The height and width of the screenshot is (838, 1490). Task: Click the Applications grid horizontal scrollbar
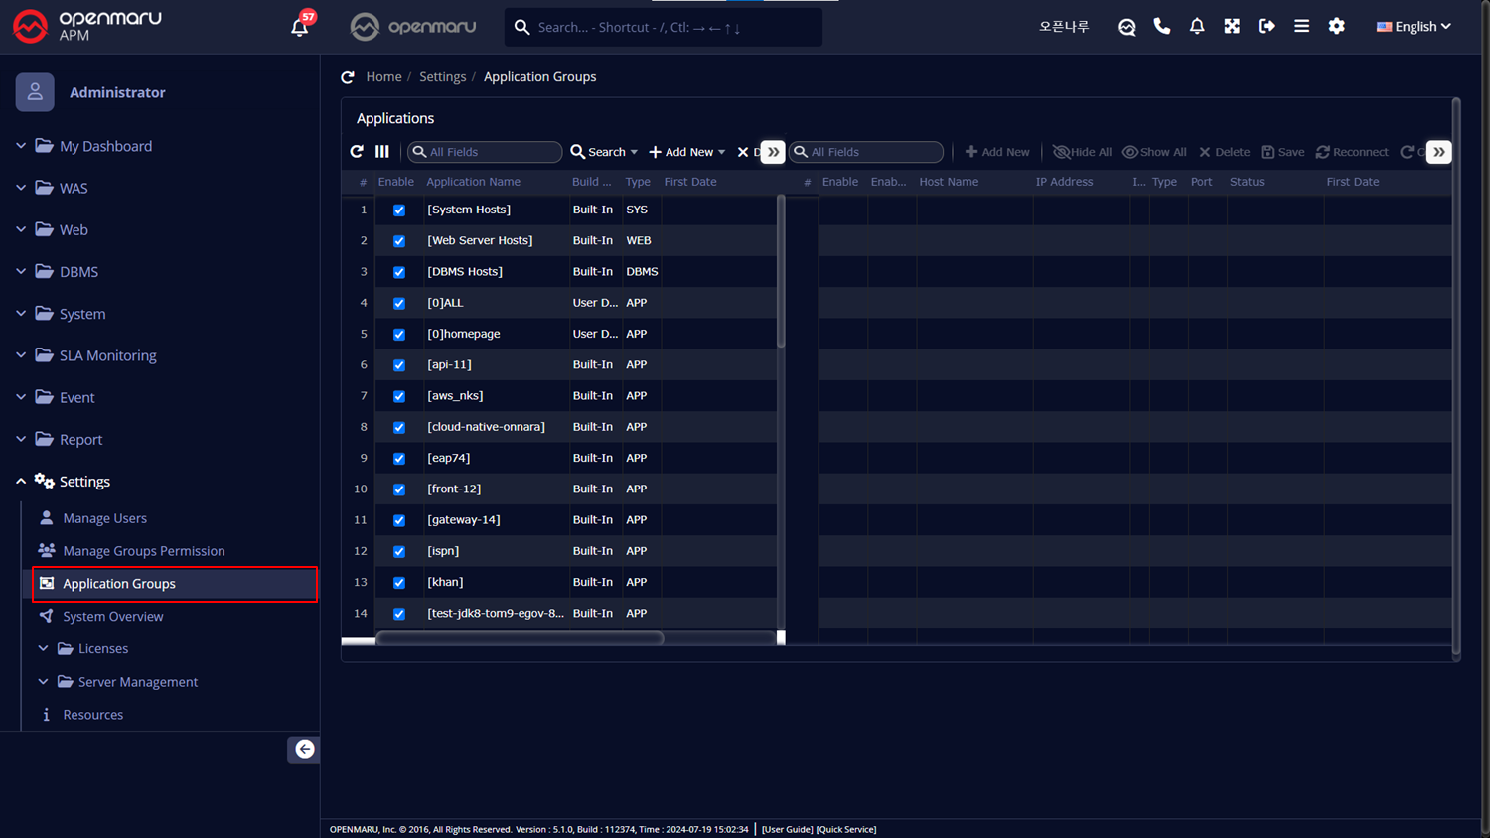point(519,638)
